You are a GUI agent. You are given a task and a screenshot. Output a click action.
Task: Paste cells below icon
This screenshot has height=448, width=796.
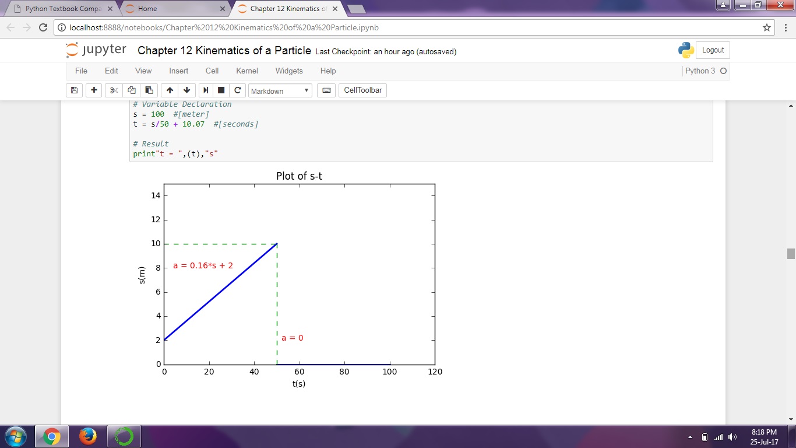click(x=149, y=90)
